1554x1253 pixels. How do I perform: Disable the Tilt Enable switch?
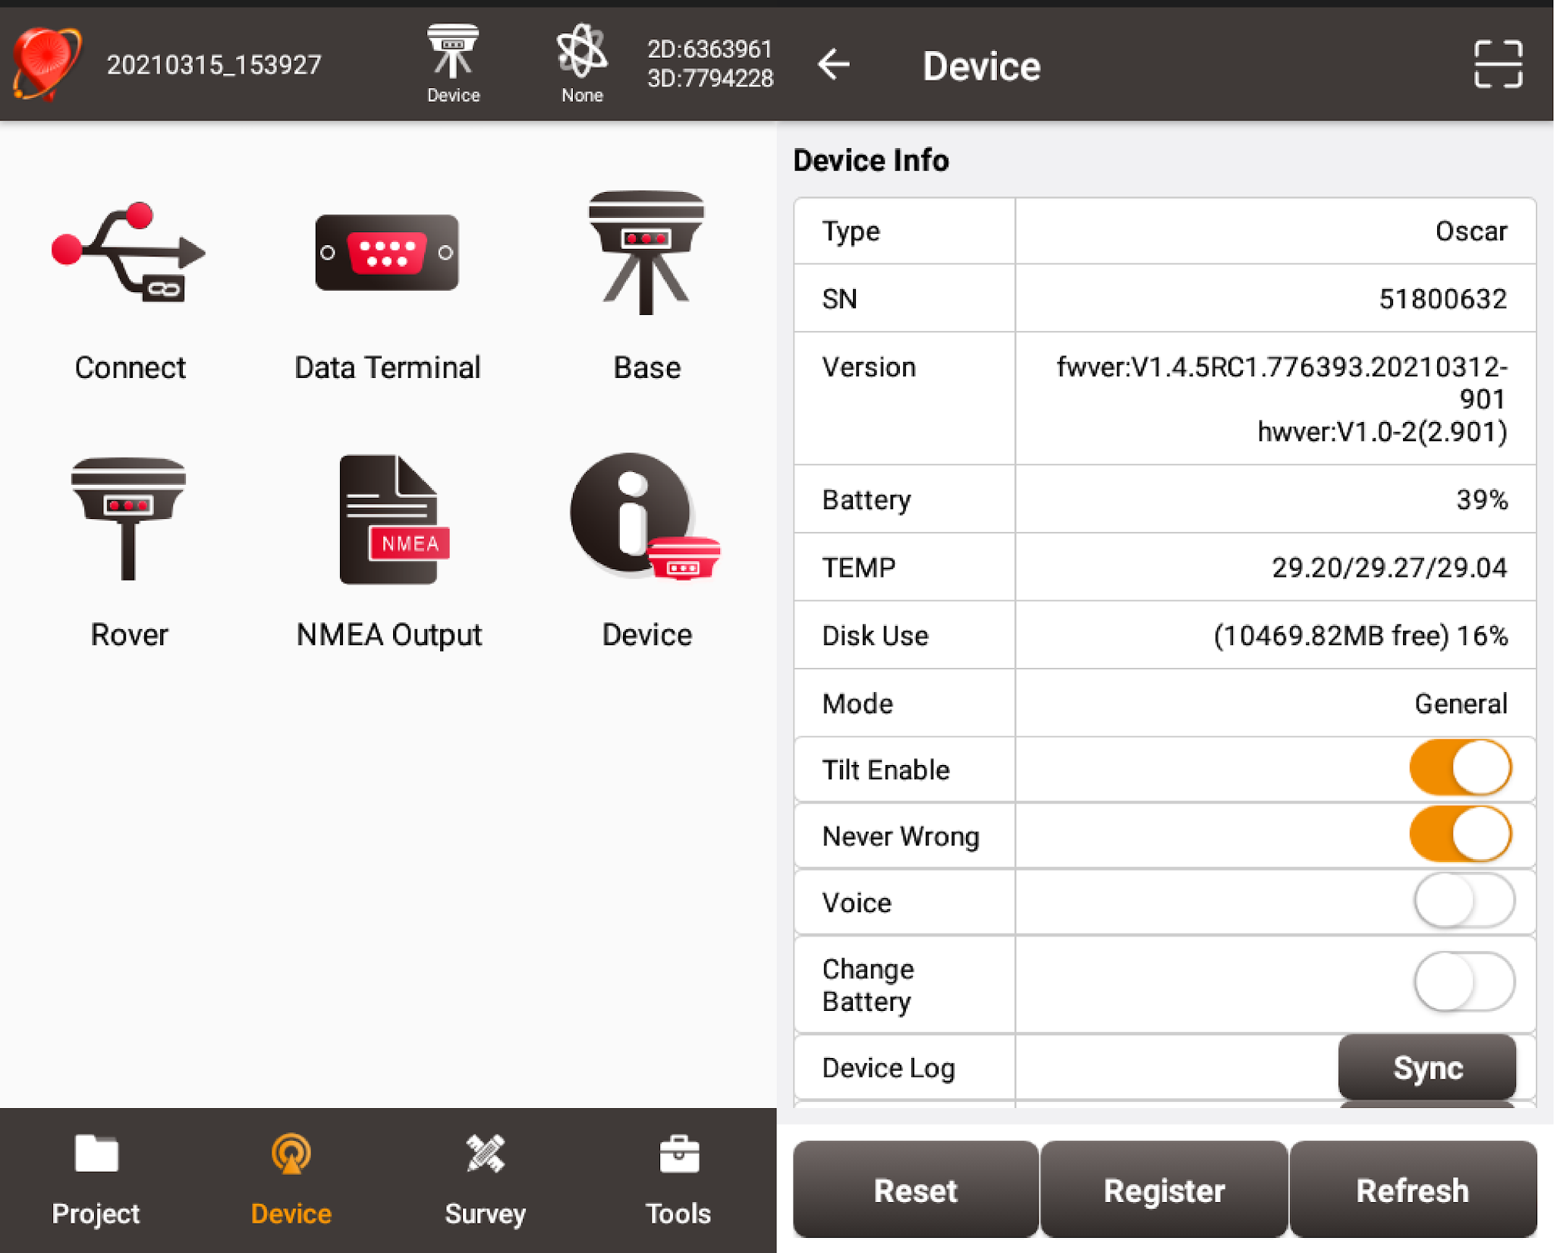[1461, 768]
